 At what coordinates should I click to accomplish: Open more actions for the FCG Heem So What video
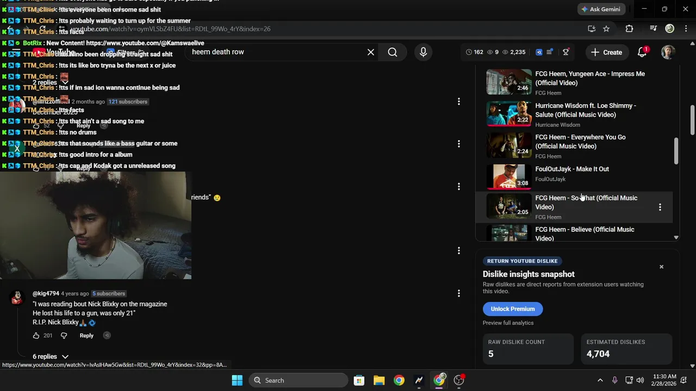click(660, 207)
